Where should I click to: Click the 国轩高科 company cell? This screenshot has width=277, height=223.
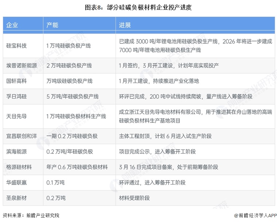pos(23,81)
